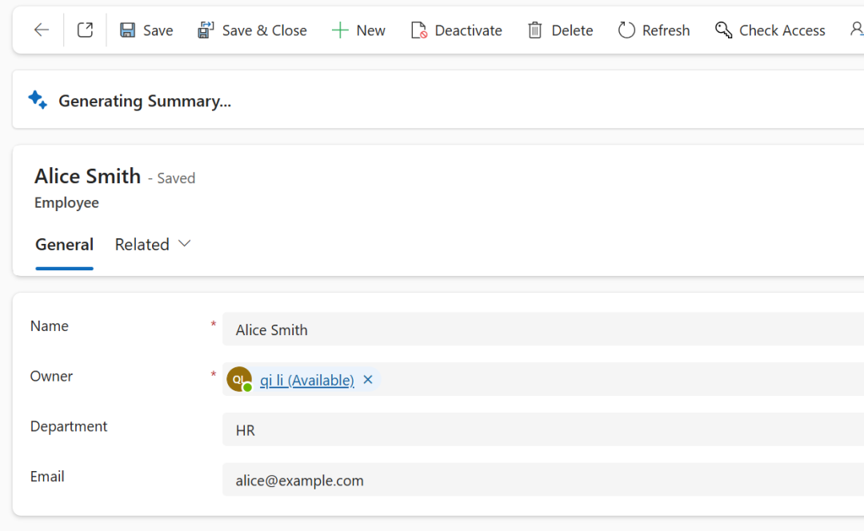Click the Deactivate document icon
Viewport: 864px width, 531px height.
point(418,30)
